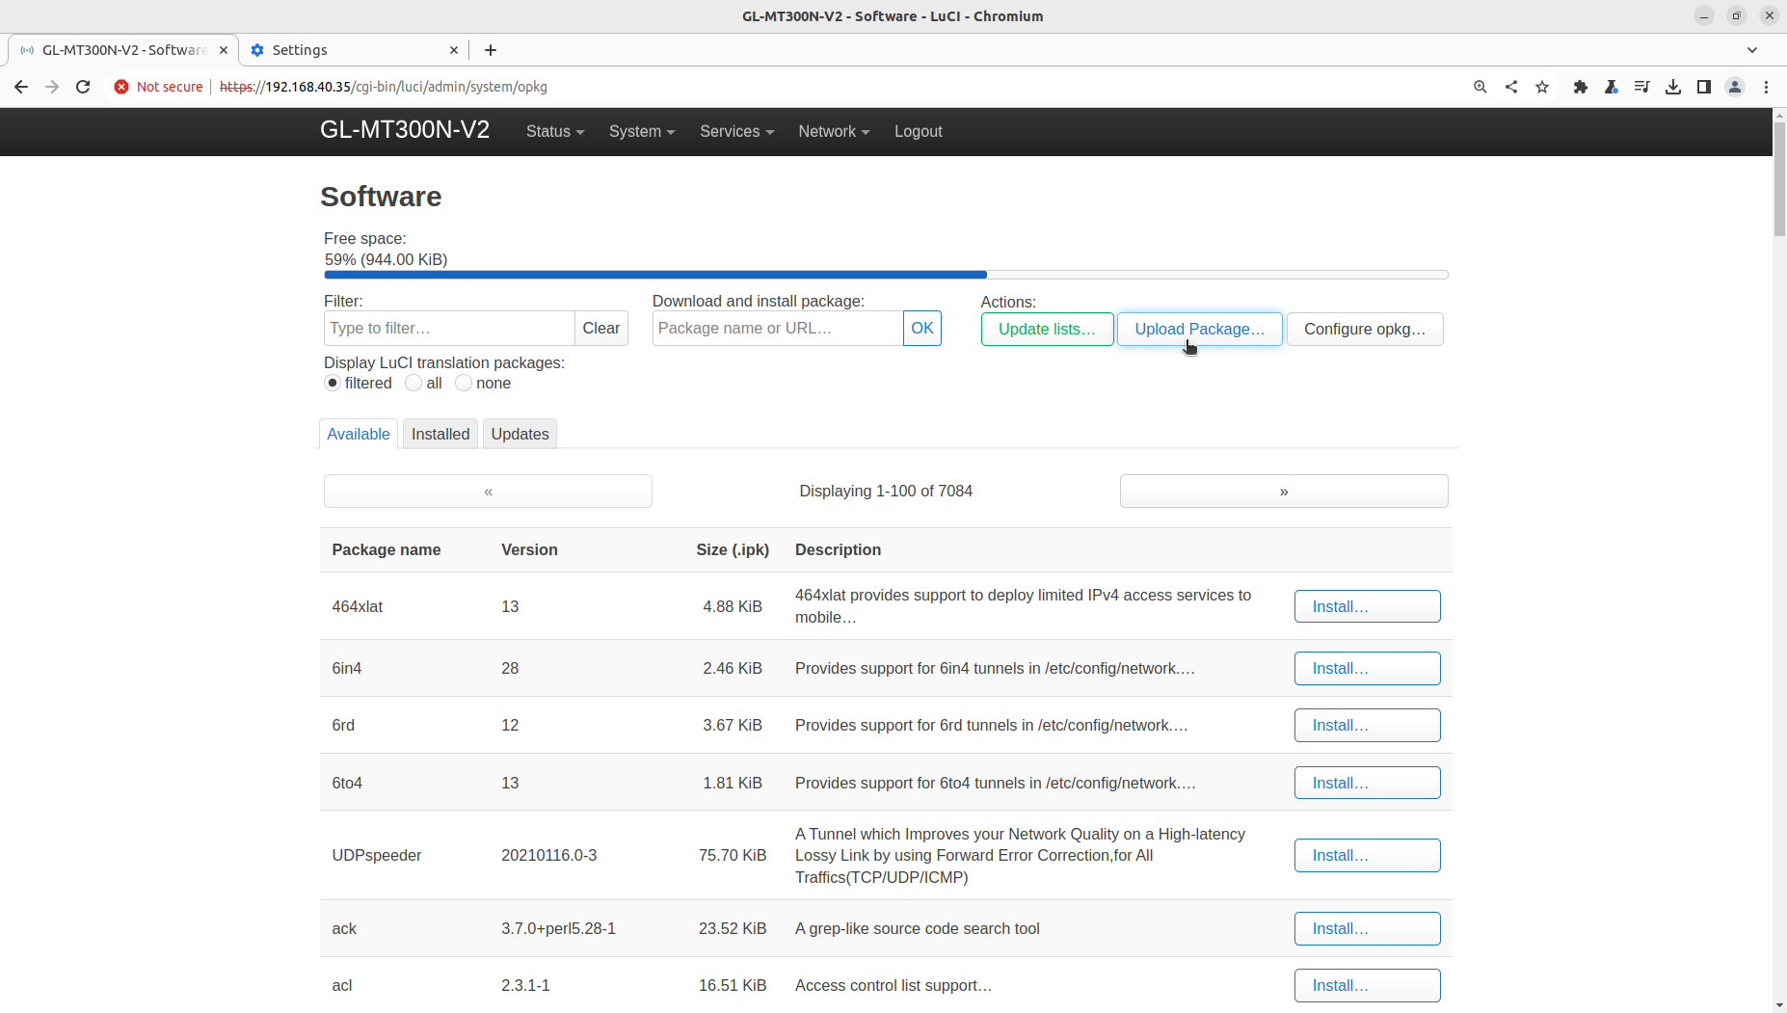
Task: Install the 6to4 package
Action: pos(1367,783)
